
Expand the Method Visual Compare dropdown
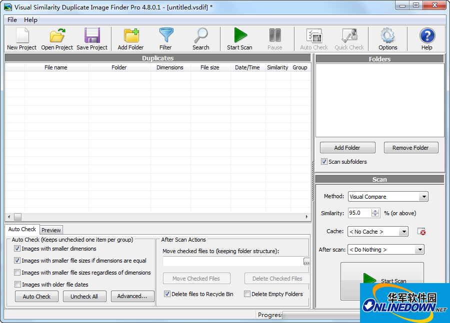point(423,197)
